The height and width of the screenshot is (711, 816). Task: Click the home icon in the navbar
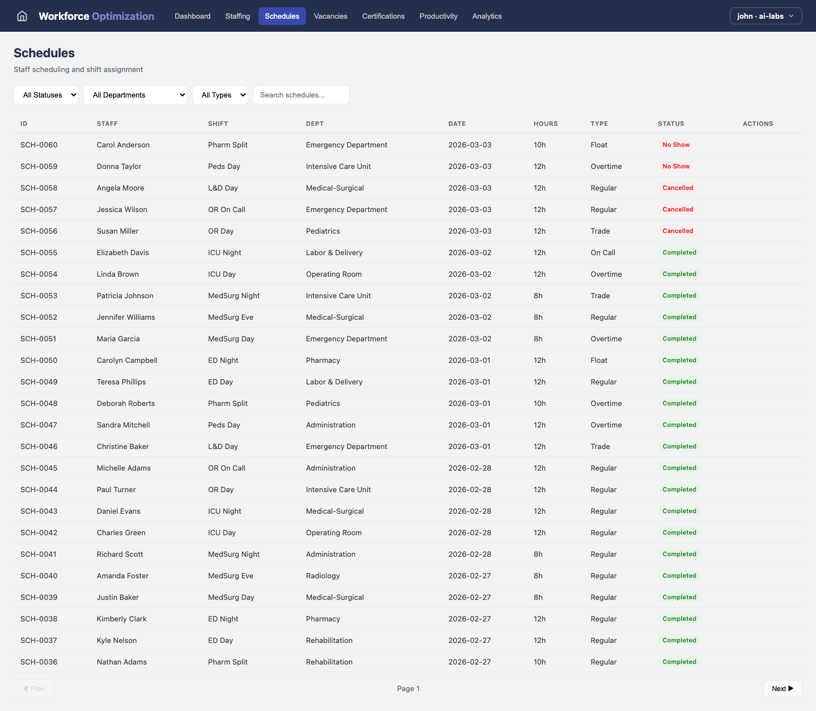[22, 16]
